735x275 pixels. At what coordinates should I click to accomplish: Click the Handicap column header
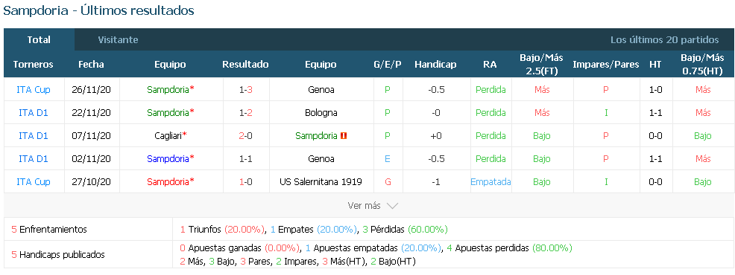[435, 65]
